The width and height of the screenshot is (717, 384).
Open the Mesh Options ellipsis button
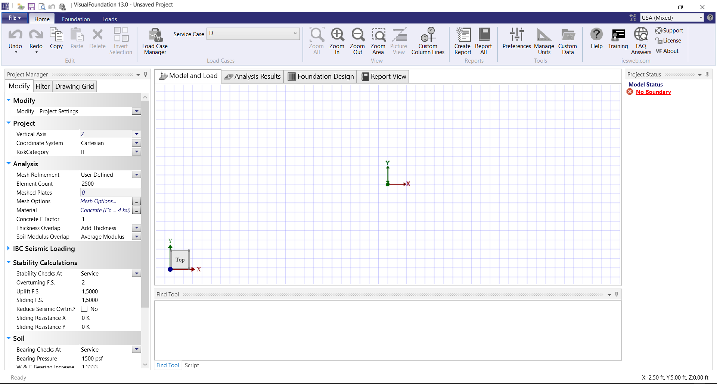tap(137, 202)
